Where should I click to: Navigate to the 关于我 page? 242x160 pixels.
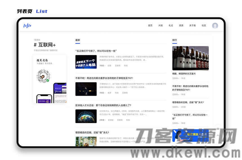[x=192, y=26]
